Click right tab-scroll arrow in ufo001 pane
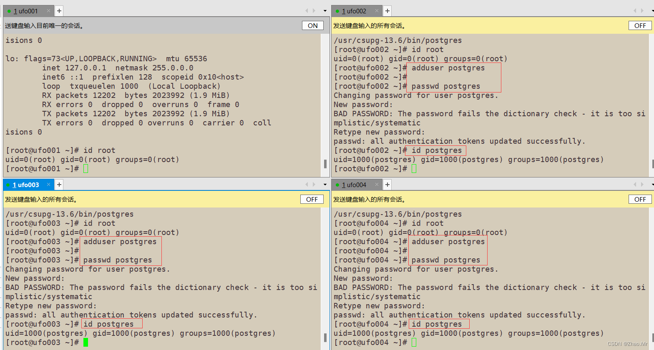This screenshot has width=654, height=350. pyautogui.click(x=315, y=11)
